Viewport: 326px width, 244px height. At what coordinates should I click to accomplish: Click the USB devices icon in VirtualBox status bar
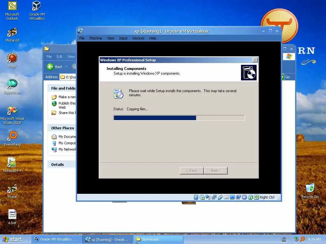220,197
